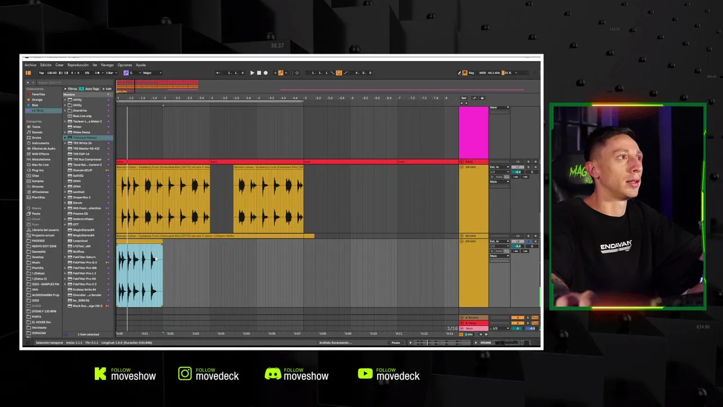
Task: Open the Grooves category
Action: coord(37,186)
